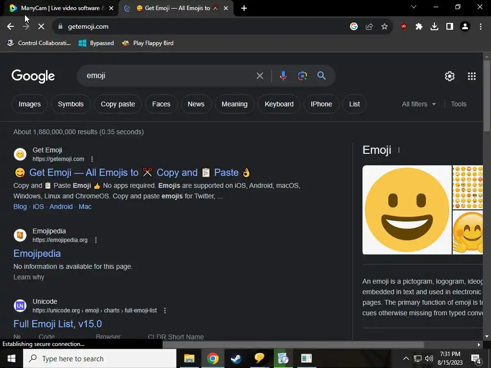
Task: Open the uBlock Origin extension
Action: tap(404, 27)
